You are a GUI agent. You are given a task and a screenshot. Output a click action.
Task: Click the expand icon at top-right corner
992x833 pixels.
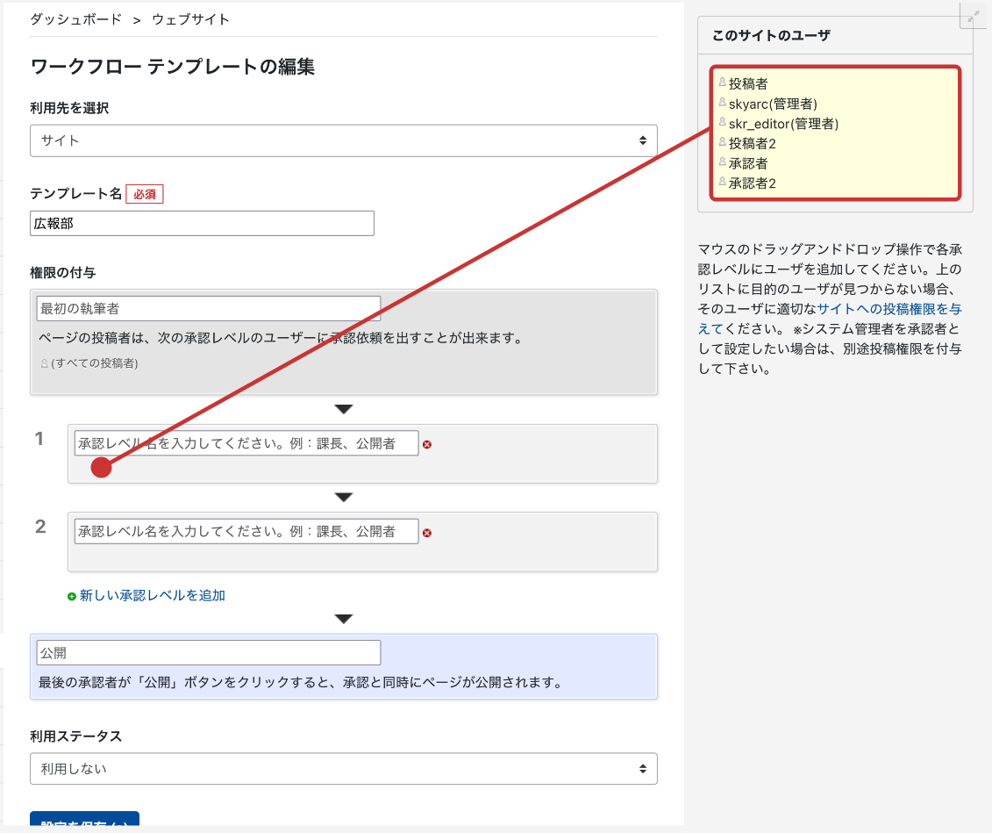coord(973,16)
